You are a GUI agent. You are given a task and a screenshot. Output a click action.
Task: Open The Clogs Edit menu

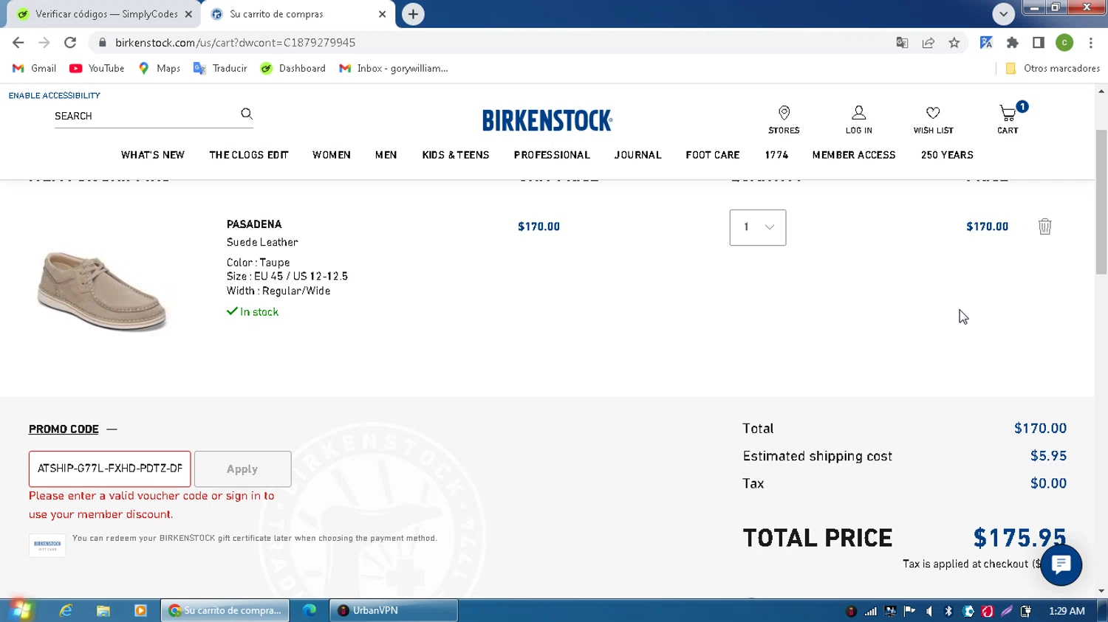(x=248, y=155)
